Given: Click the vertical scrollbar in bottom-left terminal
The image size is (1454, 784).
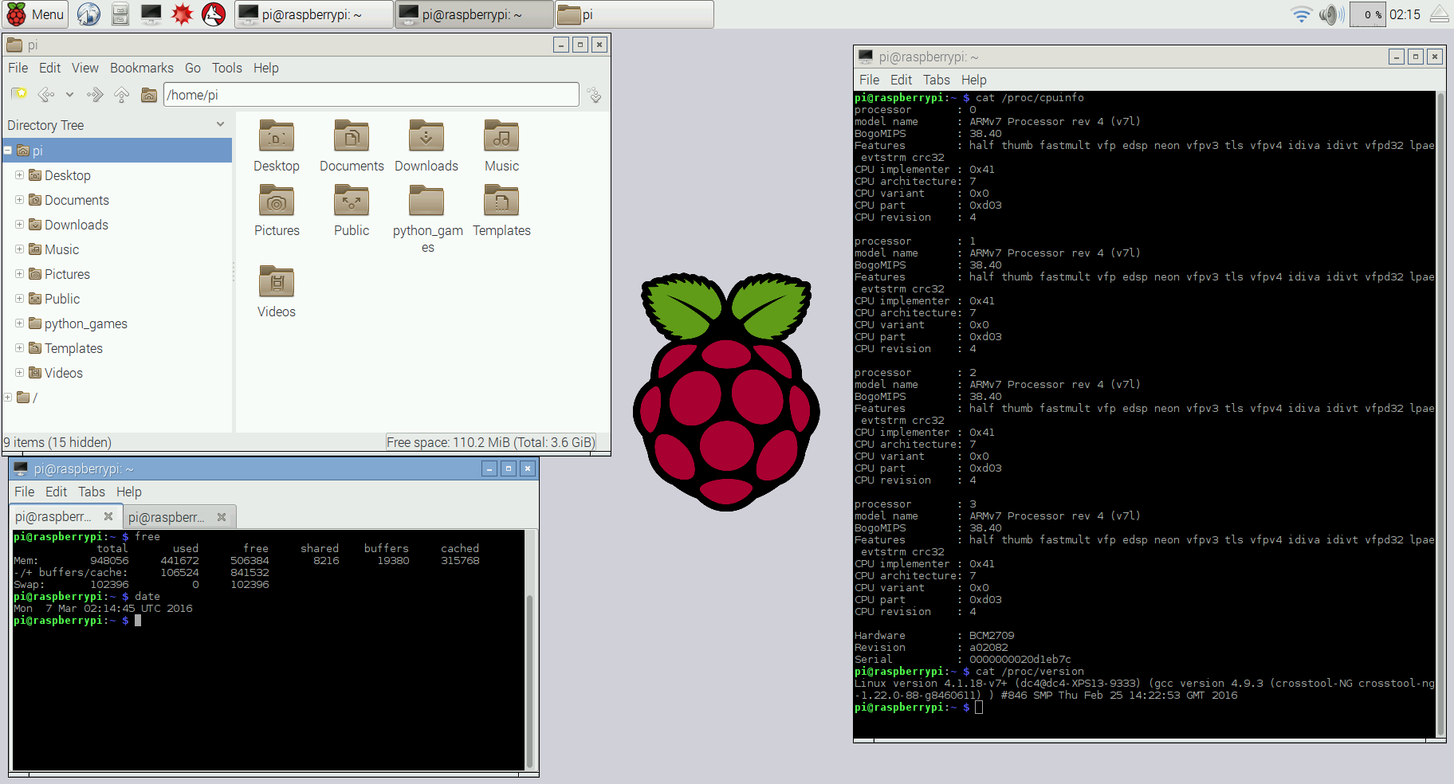Looking at the screenshot, I should point(529,680).
